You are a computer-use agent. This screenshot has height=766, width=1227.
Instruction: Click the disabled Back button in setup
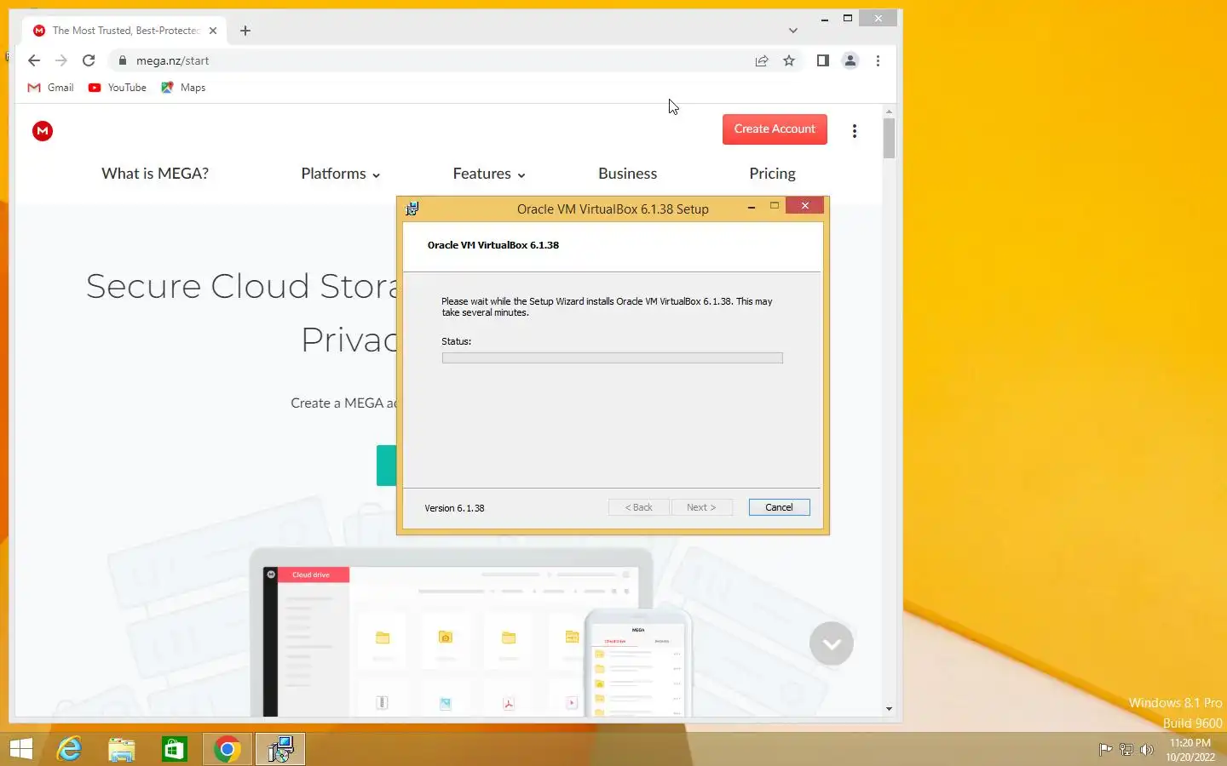pos(639,507)
